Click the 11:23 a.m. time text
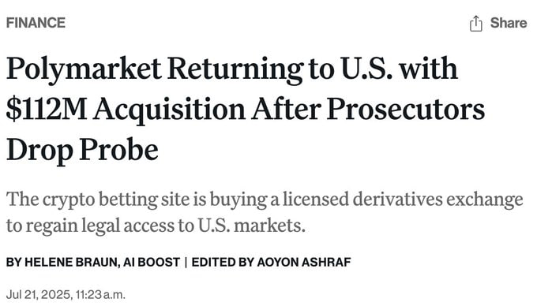Screen dimensions: 537x306 100,294
